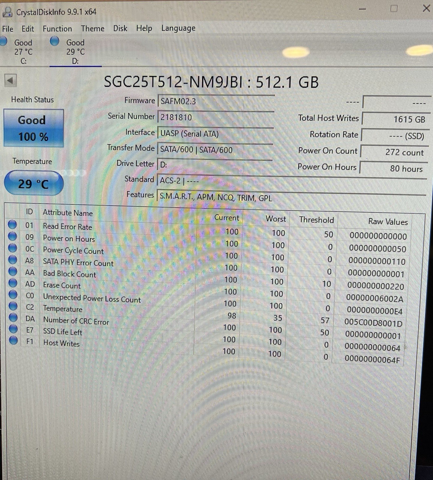Image resolution: width=433 pixels, height=480 pixels.
Task: Click the Threshold column header
Action: click(x=316, y=220)
